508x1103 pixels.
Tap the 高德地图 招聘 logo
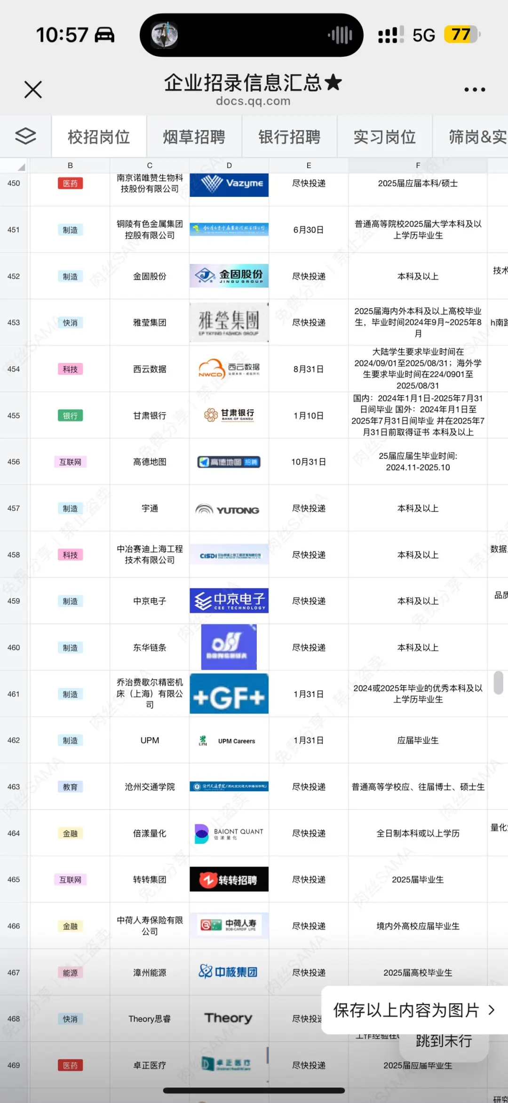pos(229,462)
